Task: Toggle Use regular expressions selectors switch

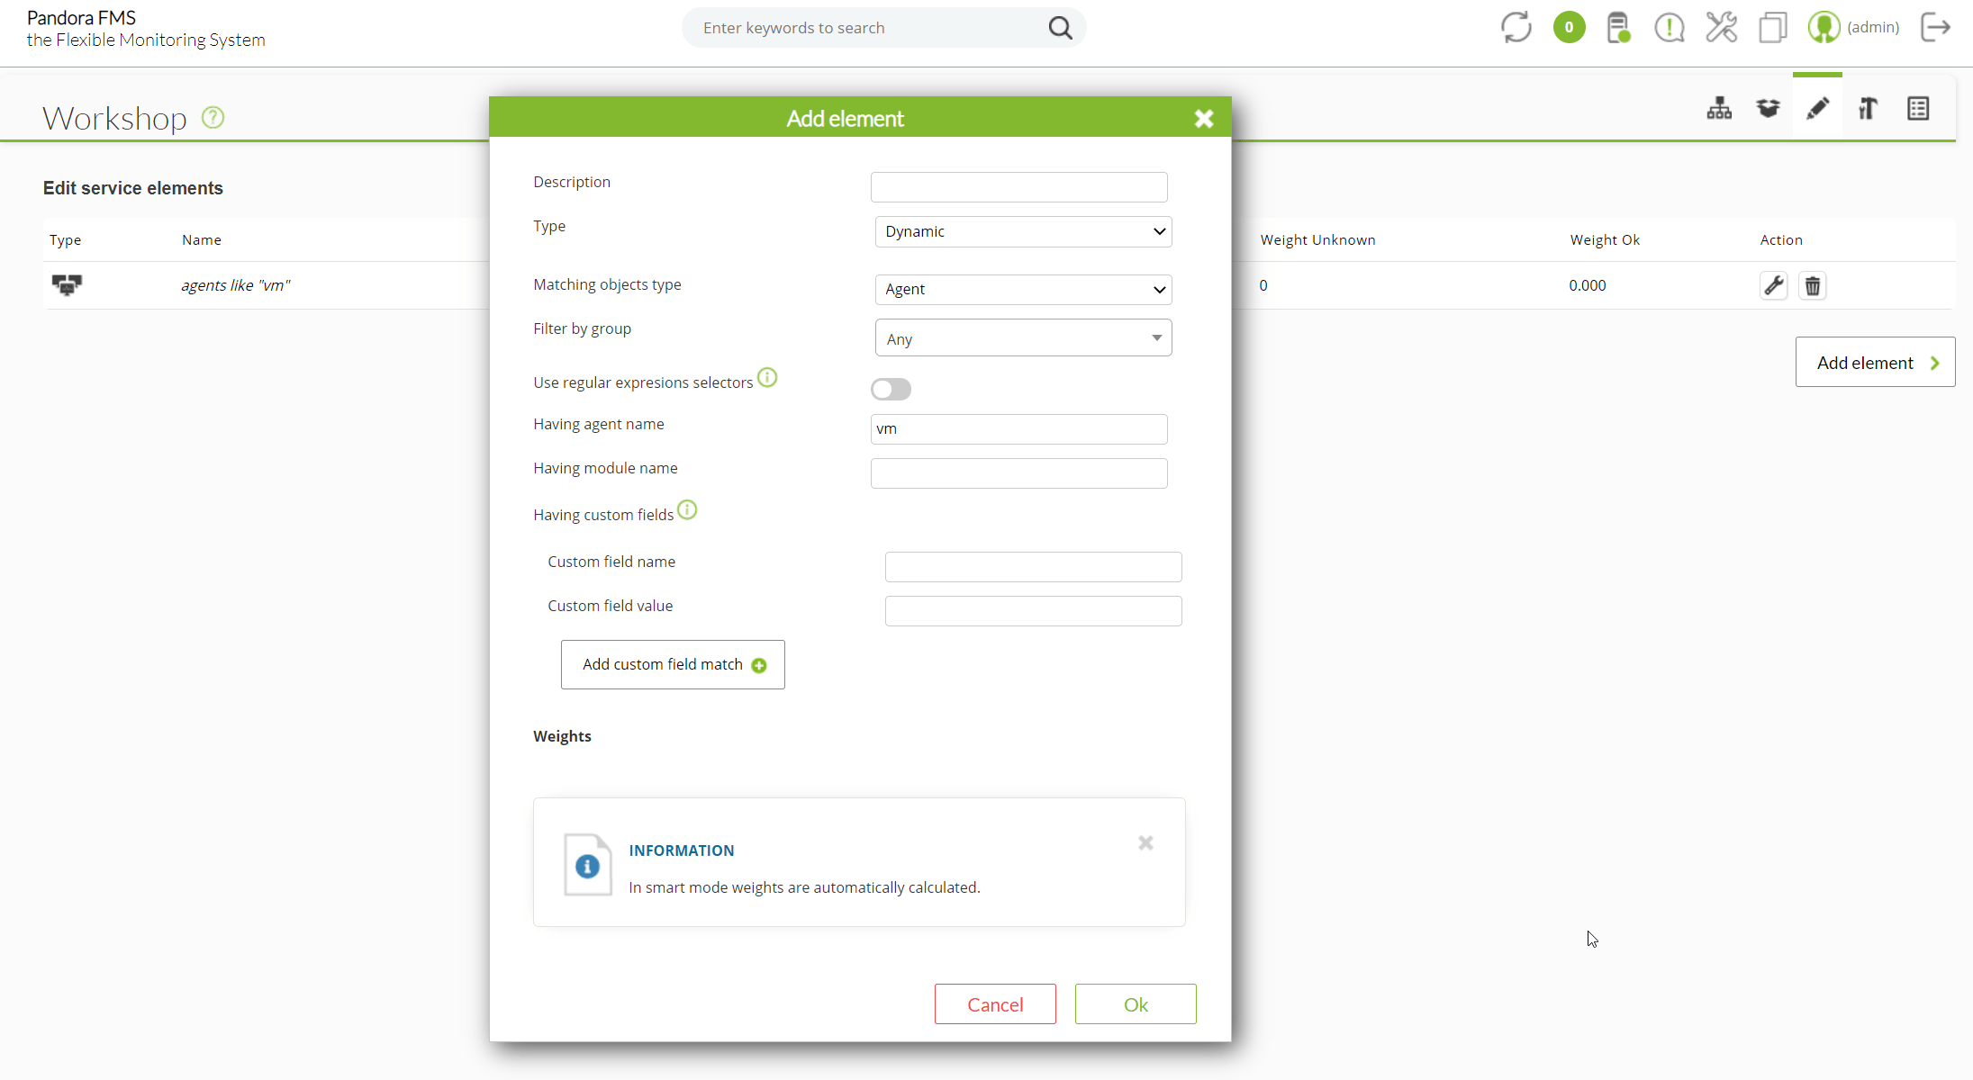Action: (x=891, y=389)
